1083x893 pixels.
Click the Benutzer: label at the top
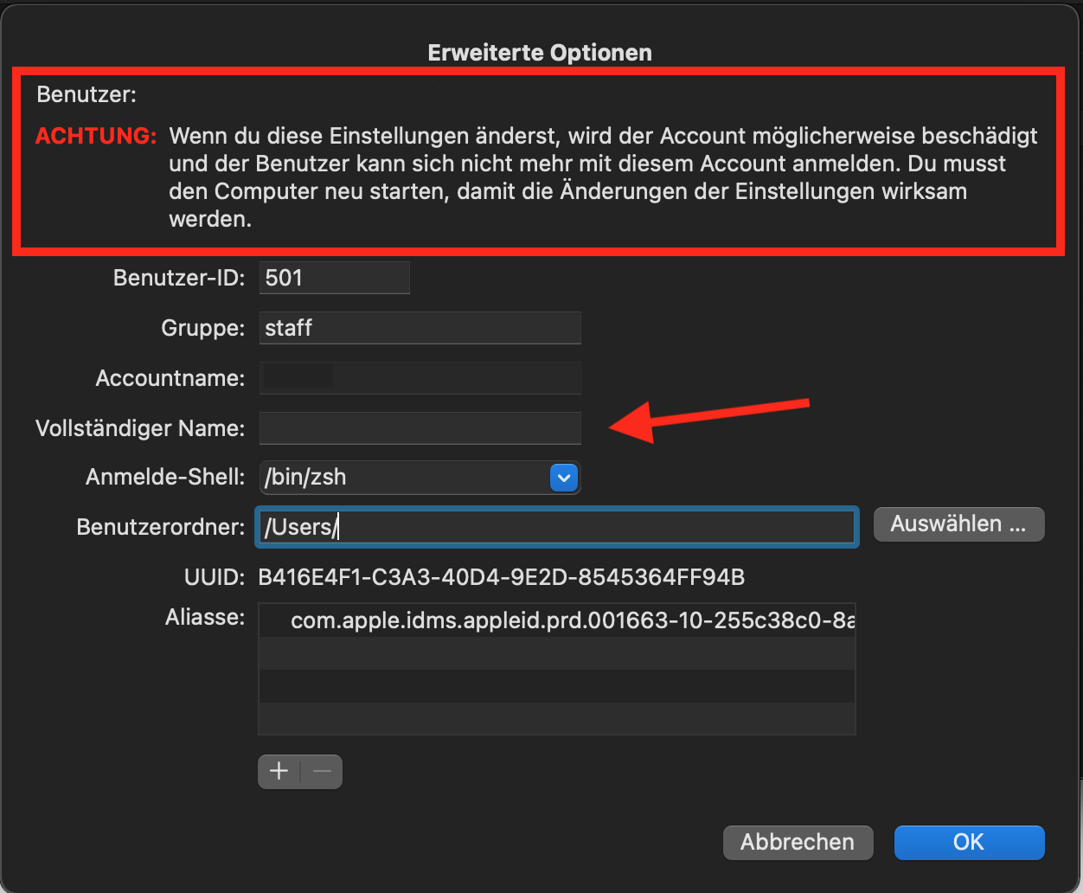87,94
